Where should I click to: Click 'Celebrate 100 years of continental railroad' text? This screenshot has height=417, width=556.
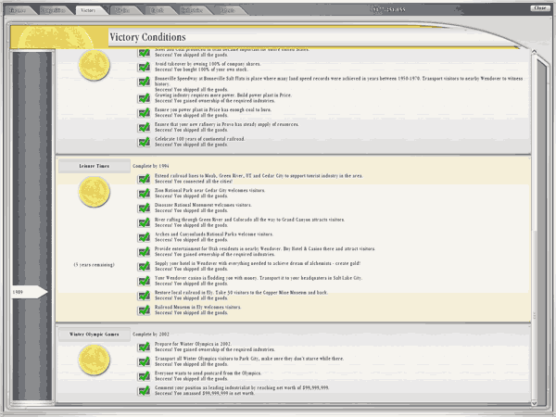tap(199, 139)
